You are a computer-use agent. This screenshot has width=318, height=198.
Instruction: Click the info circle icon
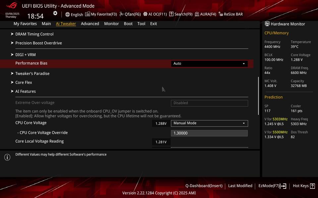[7, 157]
